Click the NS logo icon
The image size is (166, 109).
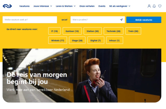[7, 6]
